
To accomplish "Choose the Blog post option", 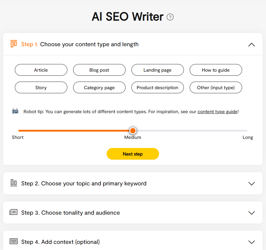I will click(99, 70).
